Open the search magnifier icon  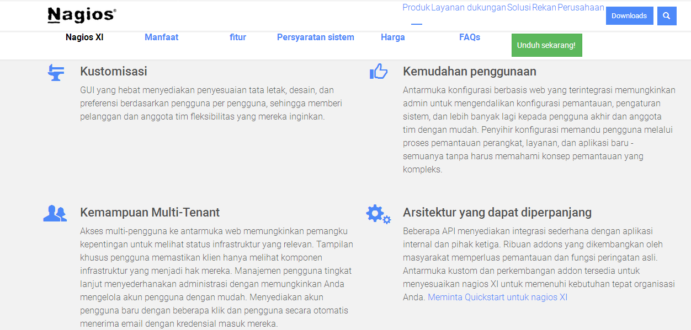click(x=667, y=16)
